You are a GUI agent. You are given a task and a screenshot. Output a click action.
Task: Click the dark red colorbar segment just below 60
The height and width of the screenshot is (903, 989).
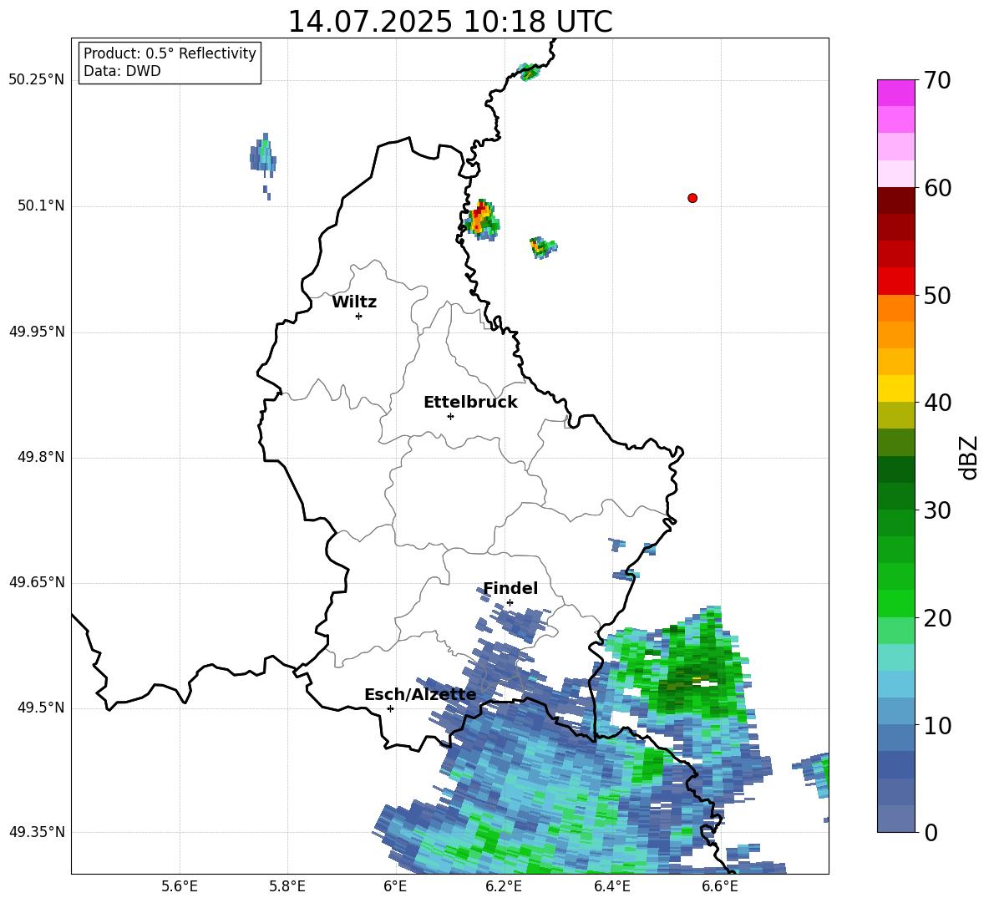[895, 200]
